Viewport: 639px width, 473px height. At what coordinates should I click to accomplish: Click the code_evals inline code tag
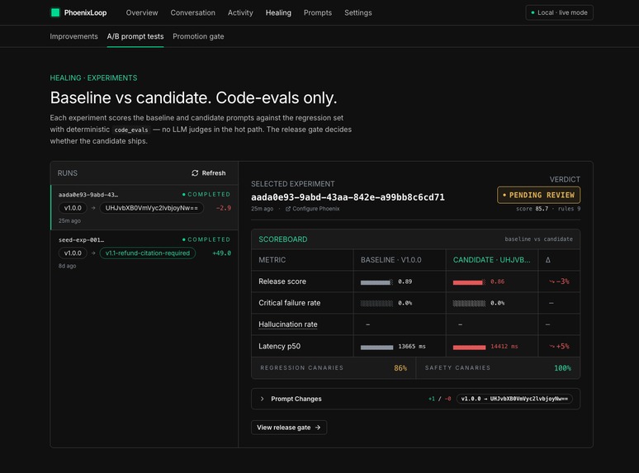point(131,130)
